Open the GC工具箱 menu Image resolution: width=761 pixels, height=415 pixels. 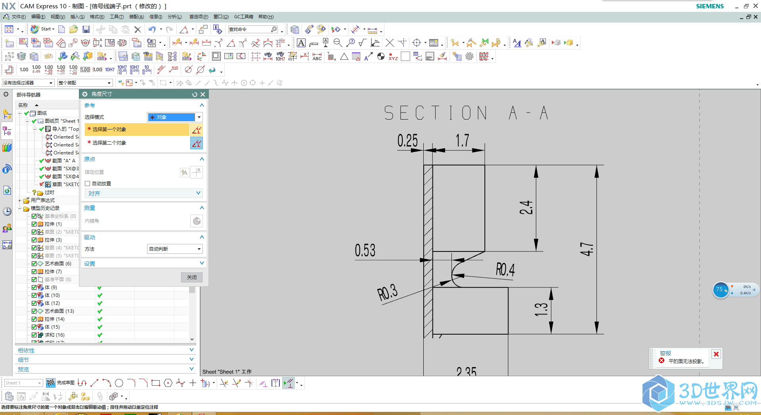pyautogui.click(x=244, y=17)
